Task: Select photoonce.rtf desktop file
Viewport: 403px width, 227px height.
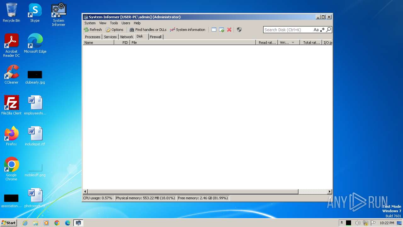Action: coord(35,198)
